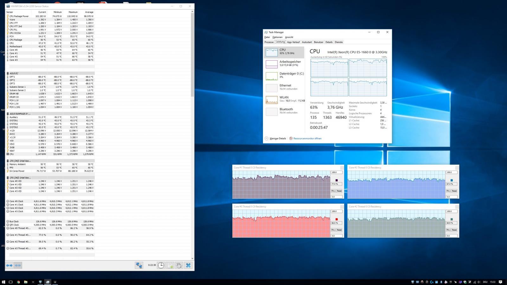Click the expand columns arrows button in HWiNFO
Image resolution: width=507 pixels, height=285 pixels.
tap(9, 265)
